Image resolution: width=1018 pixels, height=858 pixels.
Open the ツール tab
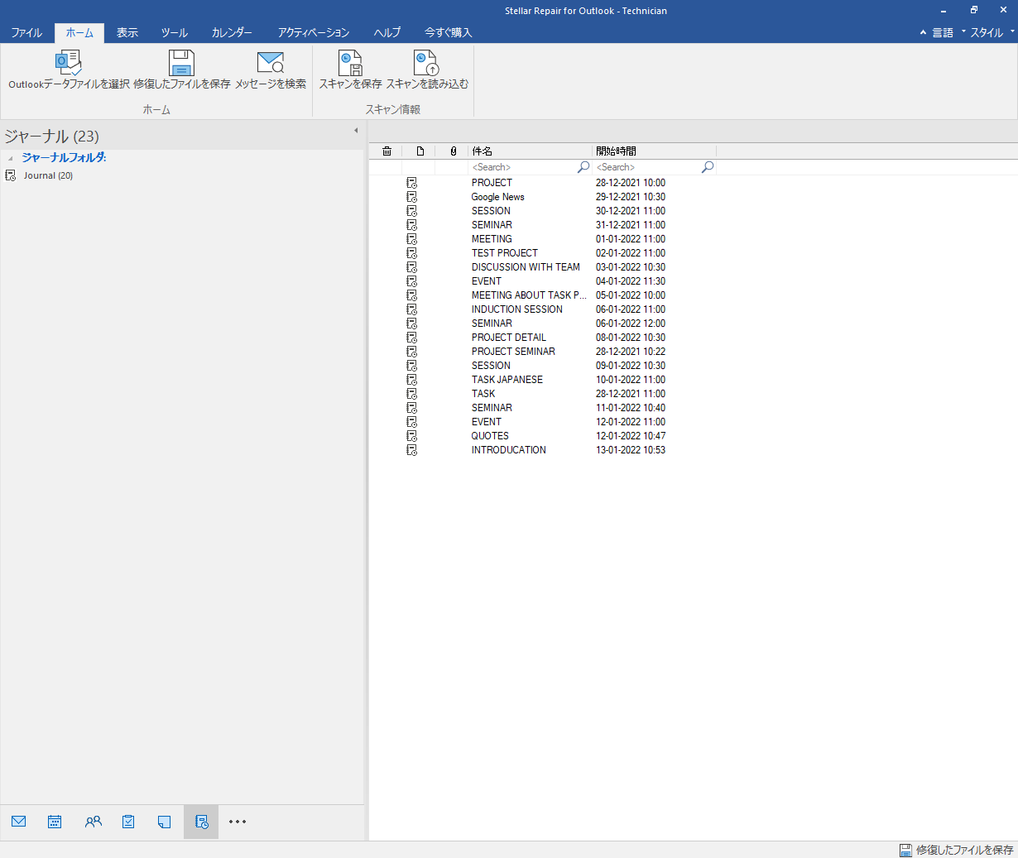(x=174, y=32)
